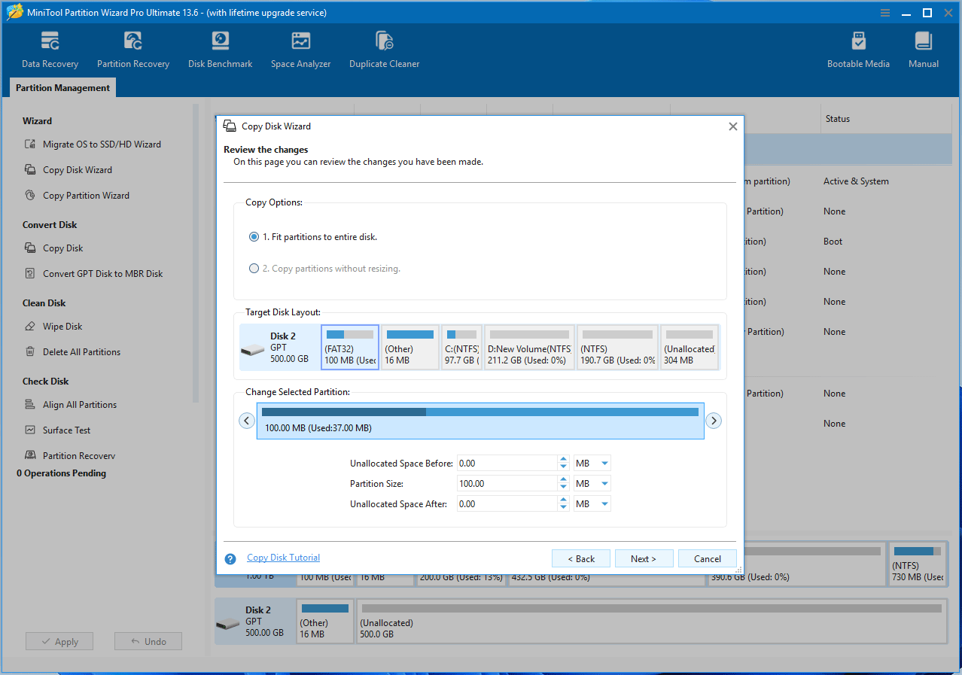Click the stepper arrows for Partition Size
Image resolution: width=962 pixels, height=675 pixels.
click(563, 484)
